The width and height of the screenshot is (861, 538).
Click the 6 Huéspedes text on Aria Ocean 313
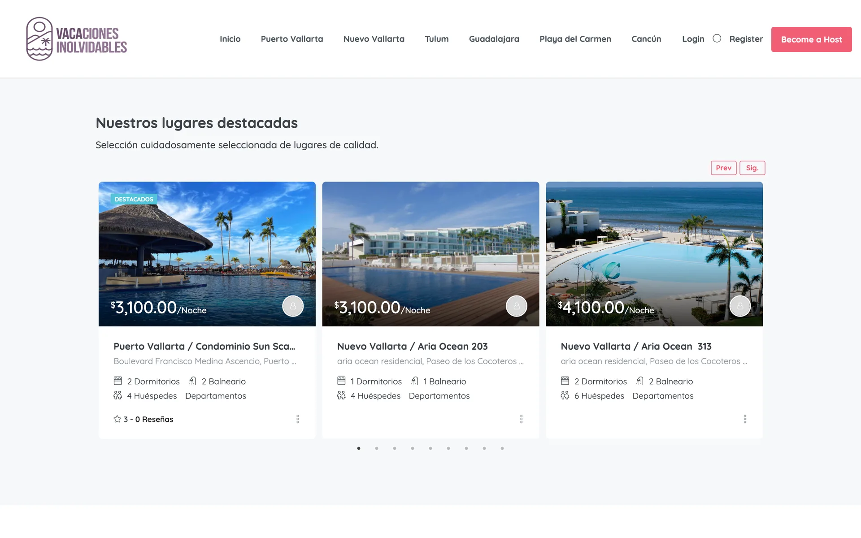599,396
